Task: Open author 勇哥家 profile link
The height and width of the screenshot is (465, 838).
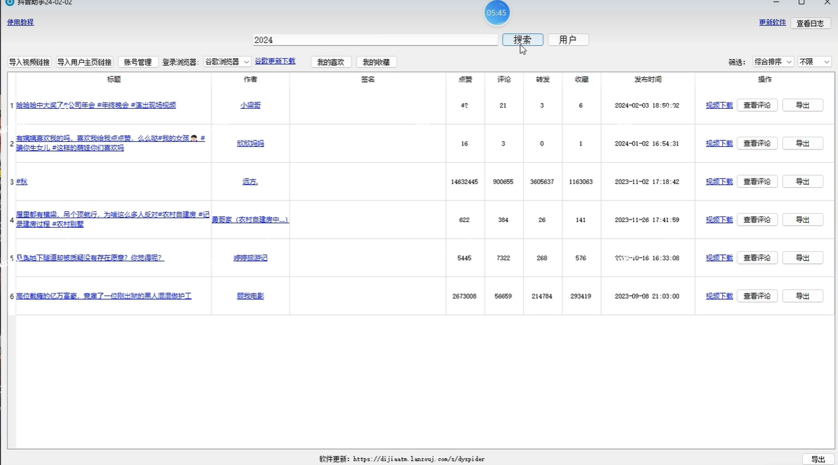Action: [250, 220]
